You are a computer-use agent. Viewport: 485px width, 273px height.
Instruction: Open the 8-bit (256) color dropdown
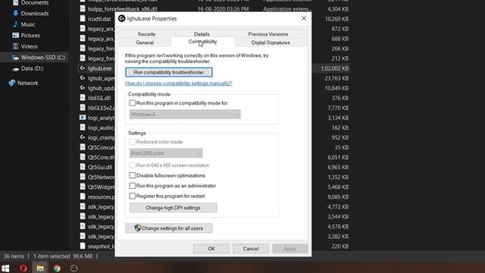click(166, 153)
